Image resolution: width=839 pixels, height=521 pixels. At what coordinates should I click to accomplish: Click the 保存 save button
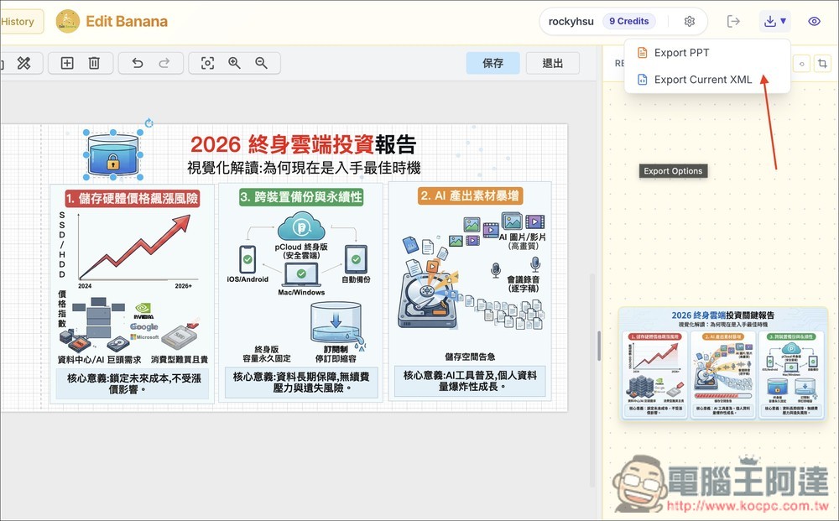(492, 63)
